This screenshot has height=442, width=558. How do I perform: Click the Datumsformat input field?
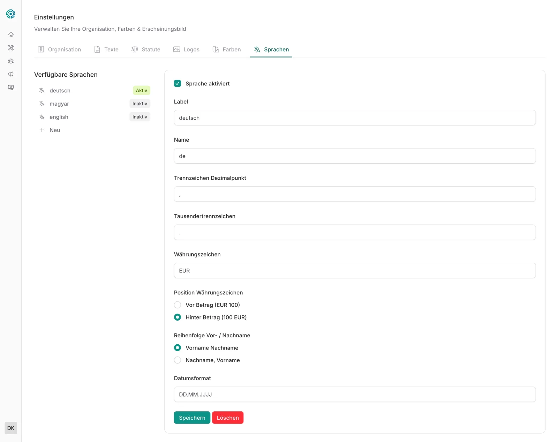[355, 394]
